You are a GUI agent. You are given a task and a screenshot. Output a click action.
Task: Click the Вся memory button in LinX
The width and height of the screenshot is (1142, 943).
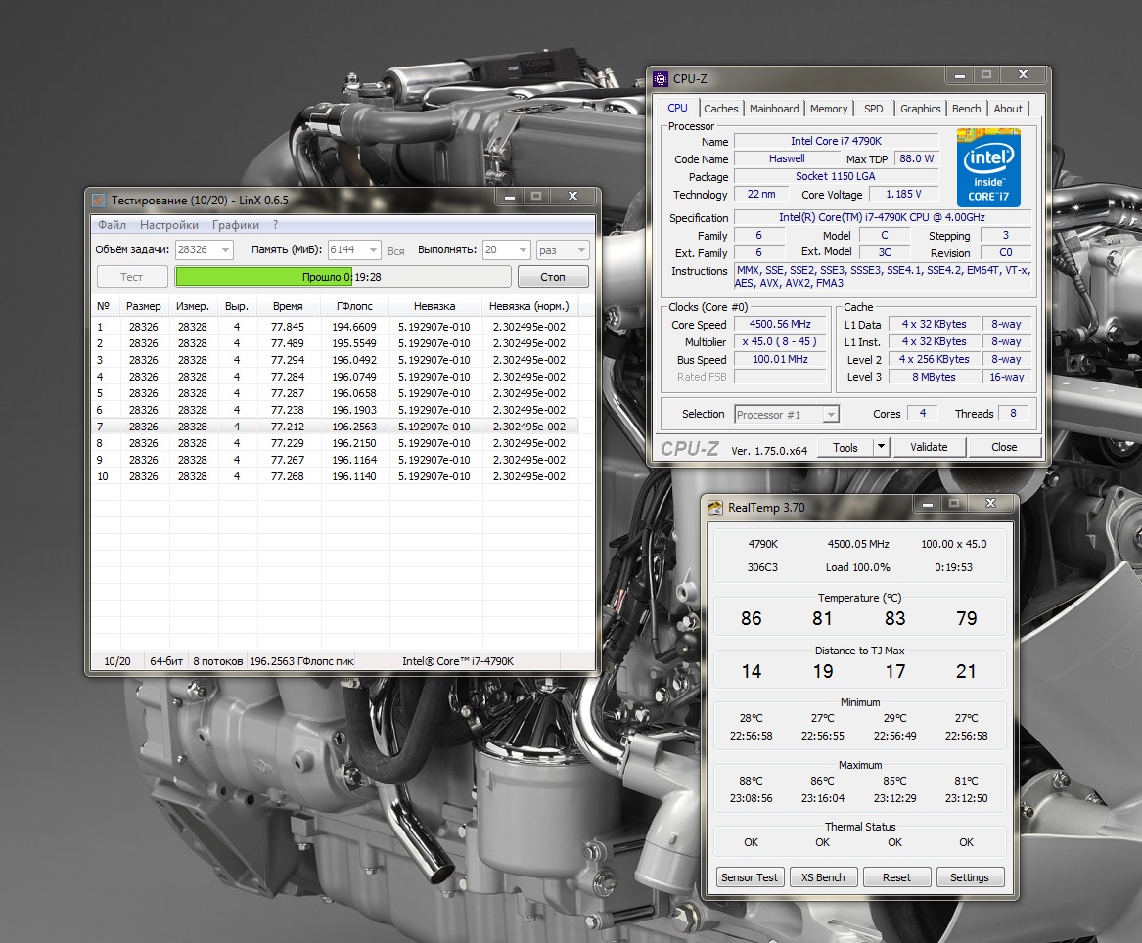coord(396,251)
